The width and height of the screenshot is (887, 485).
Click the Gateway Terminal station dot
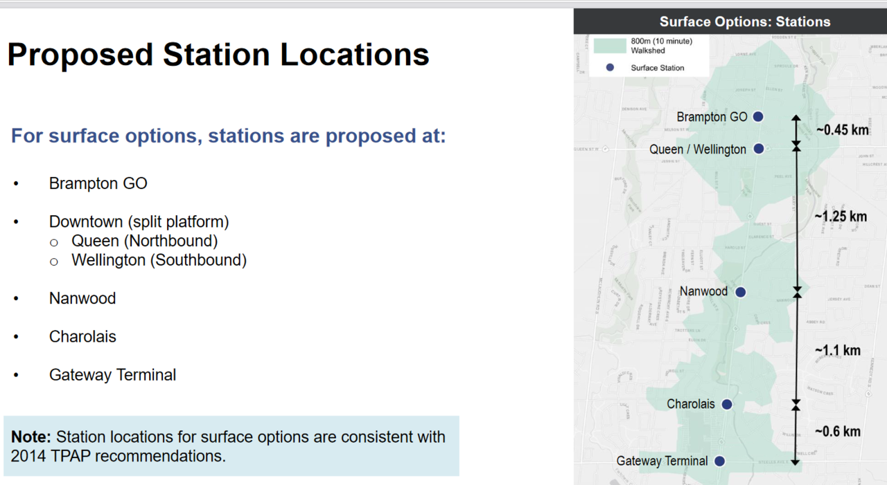pyautogui.click(x=720, y=461)
